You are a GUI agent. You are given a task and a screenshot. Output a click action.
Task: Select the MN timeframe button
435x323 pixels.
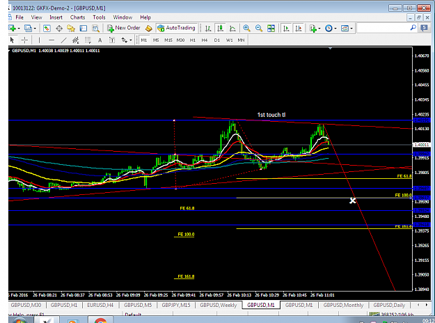(x=241, y=40)
